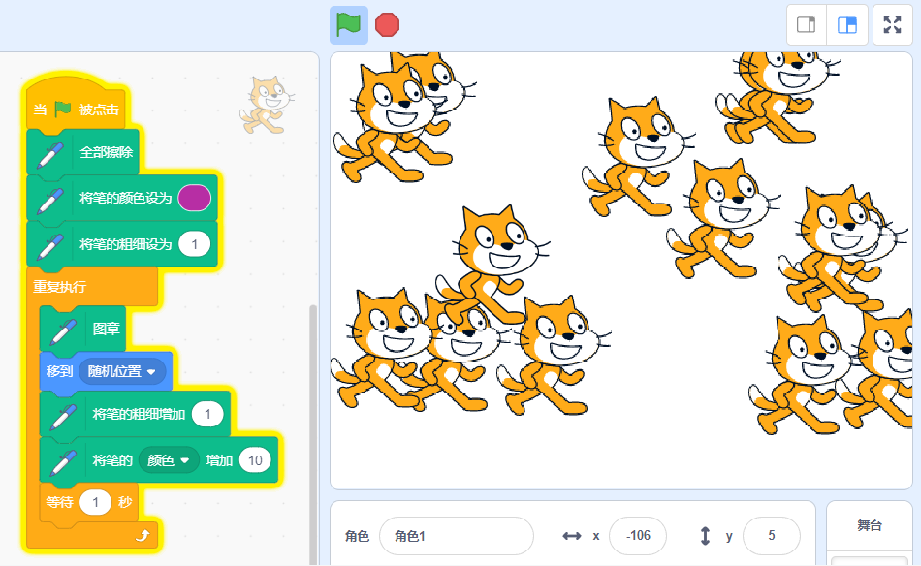921x566 pixels.
Task: Click the 图章 stamp block
Action: pos(82,329)
